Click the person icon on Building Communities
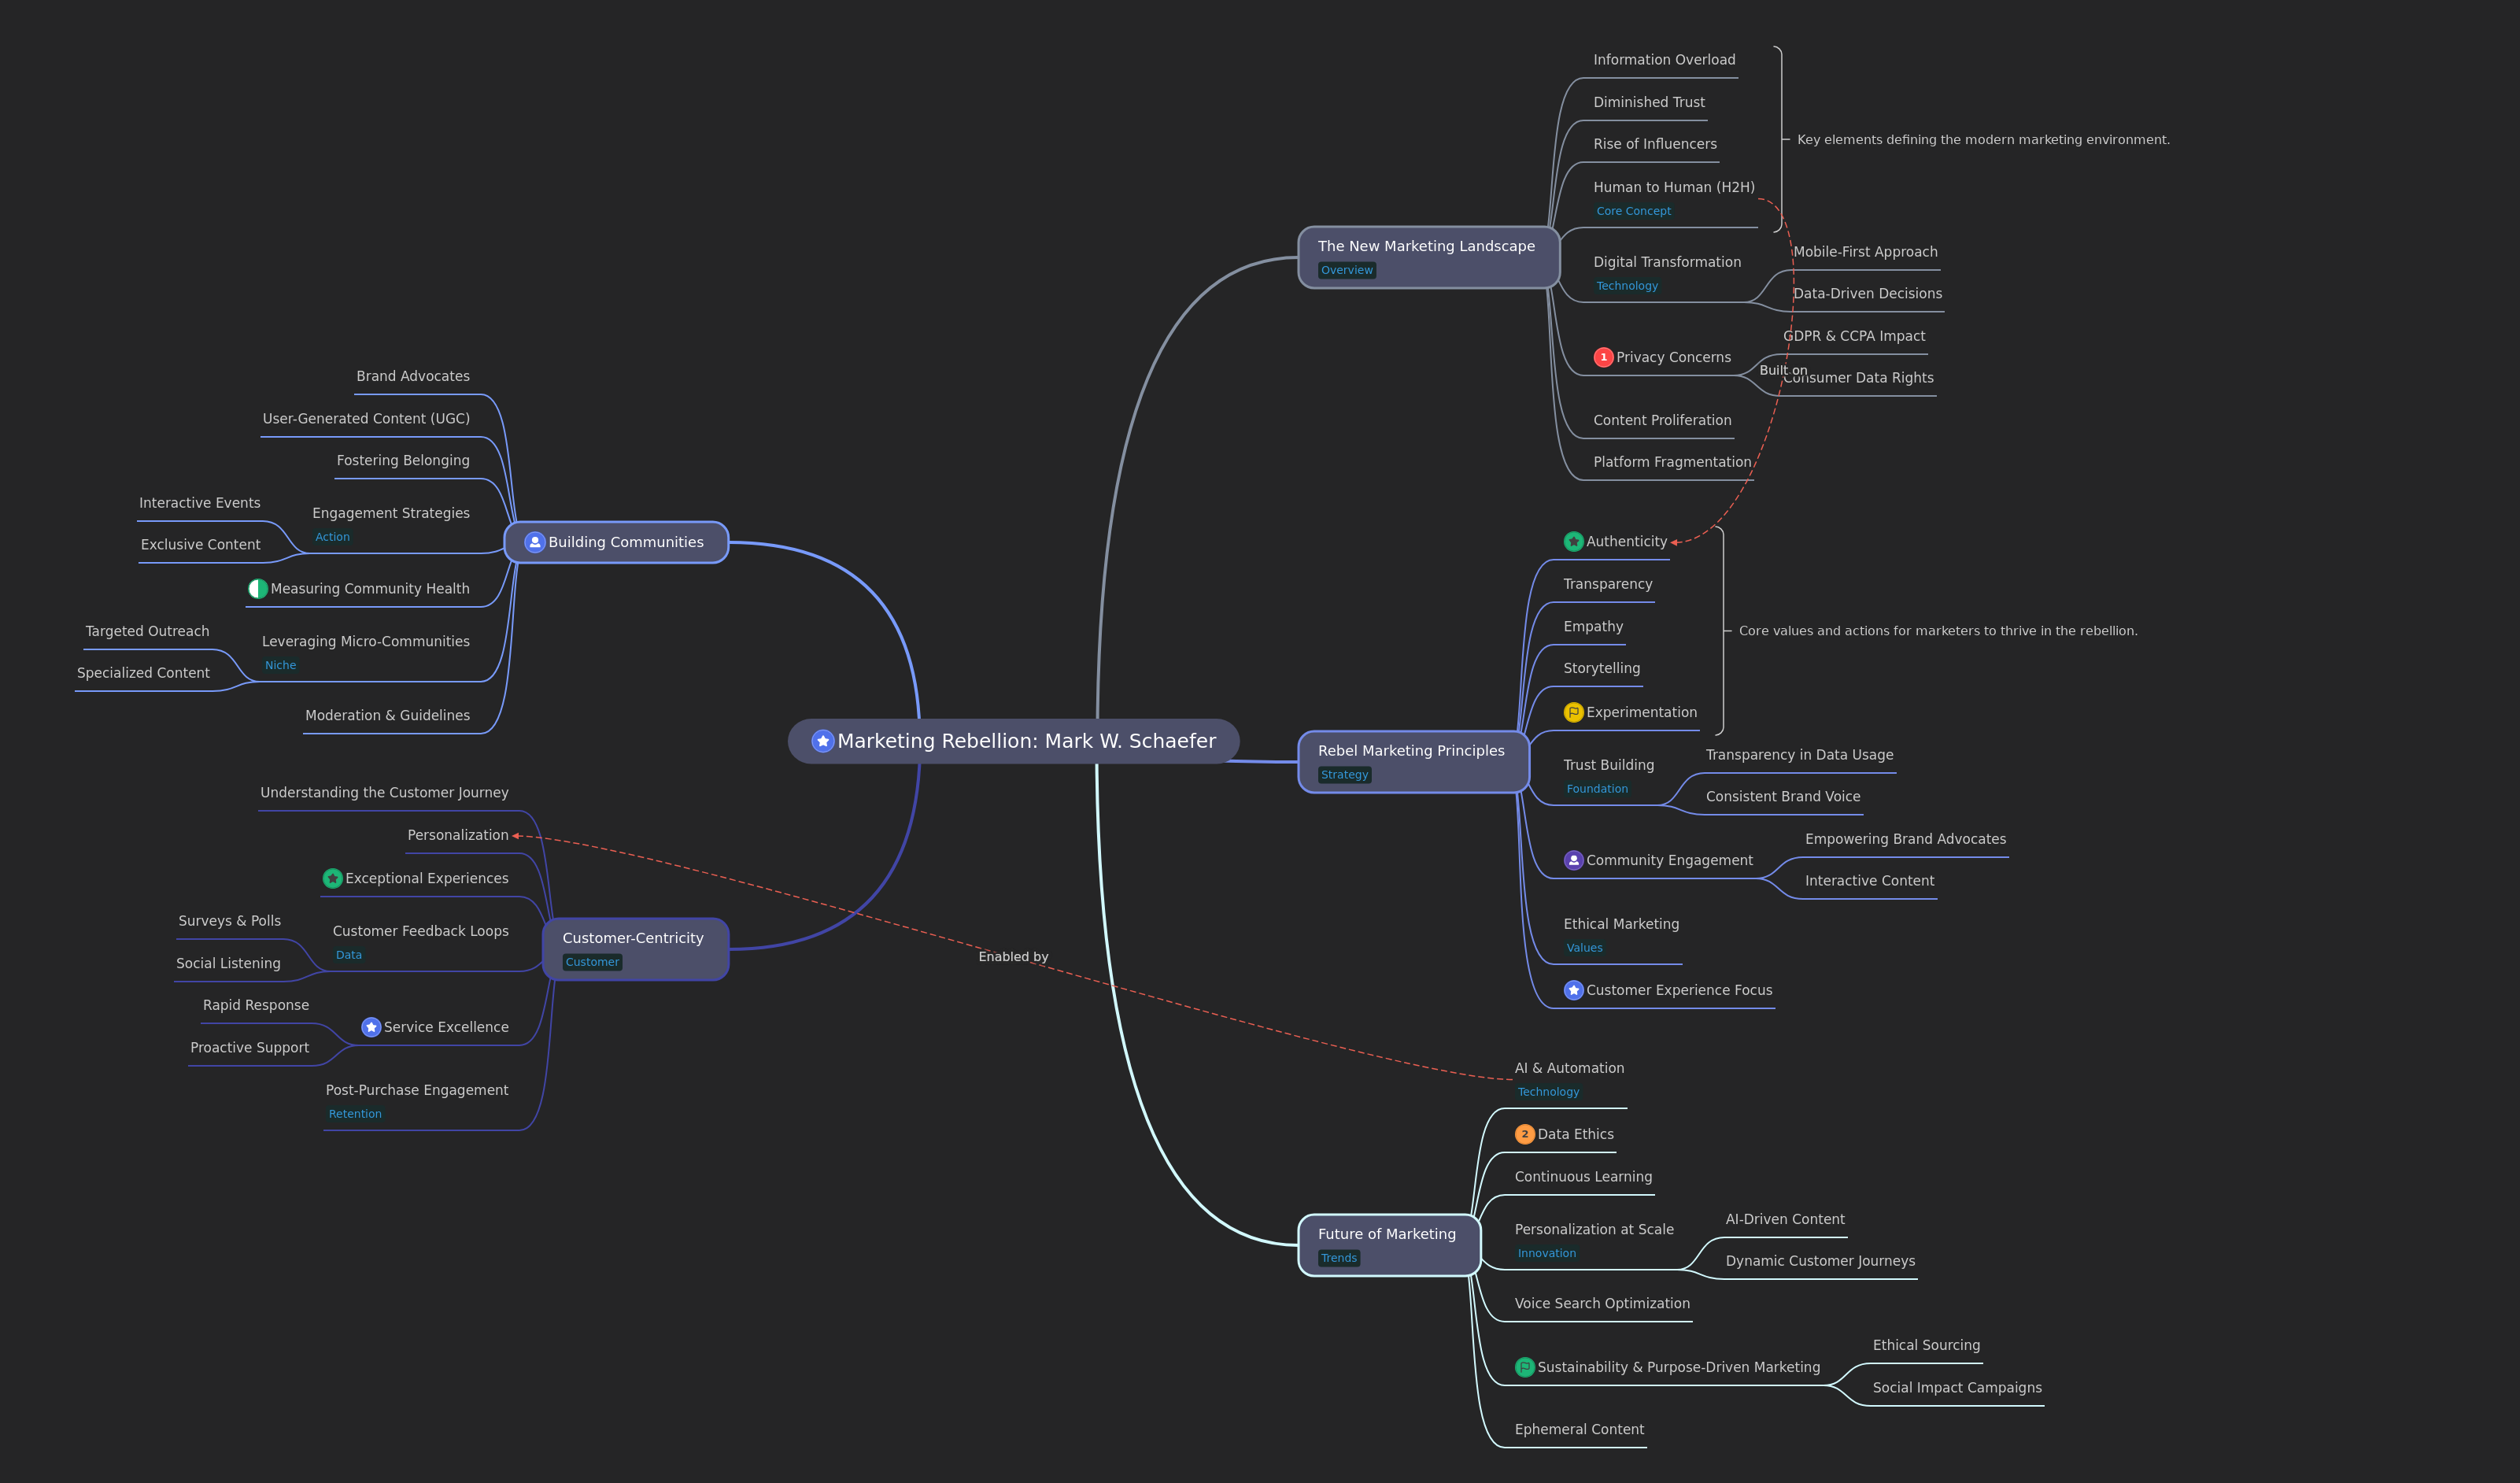Screen dimensions: 2520x1483 coord(535,542)
